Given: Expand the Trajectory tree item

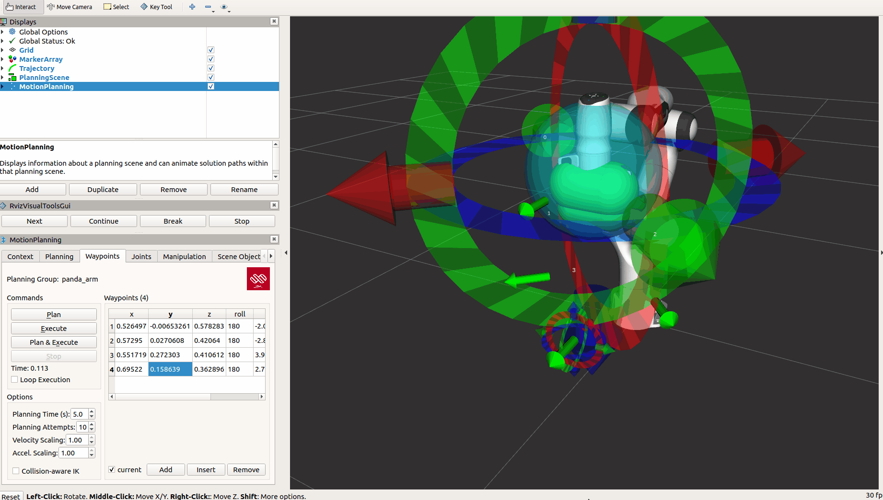Looking at the screenshot, I should pyautogui.click(x=2, y=68).
